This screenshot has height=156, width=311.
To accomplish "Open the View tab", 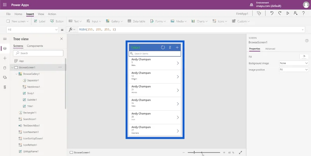I will coord(41,14).
